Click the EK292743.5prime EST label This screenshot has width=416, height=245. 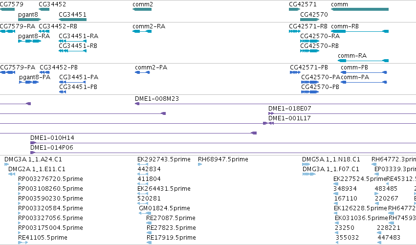(x=164, y=159)
